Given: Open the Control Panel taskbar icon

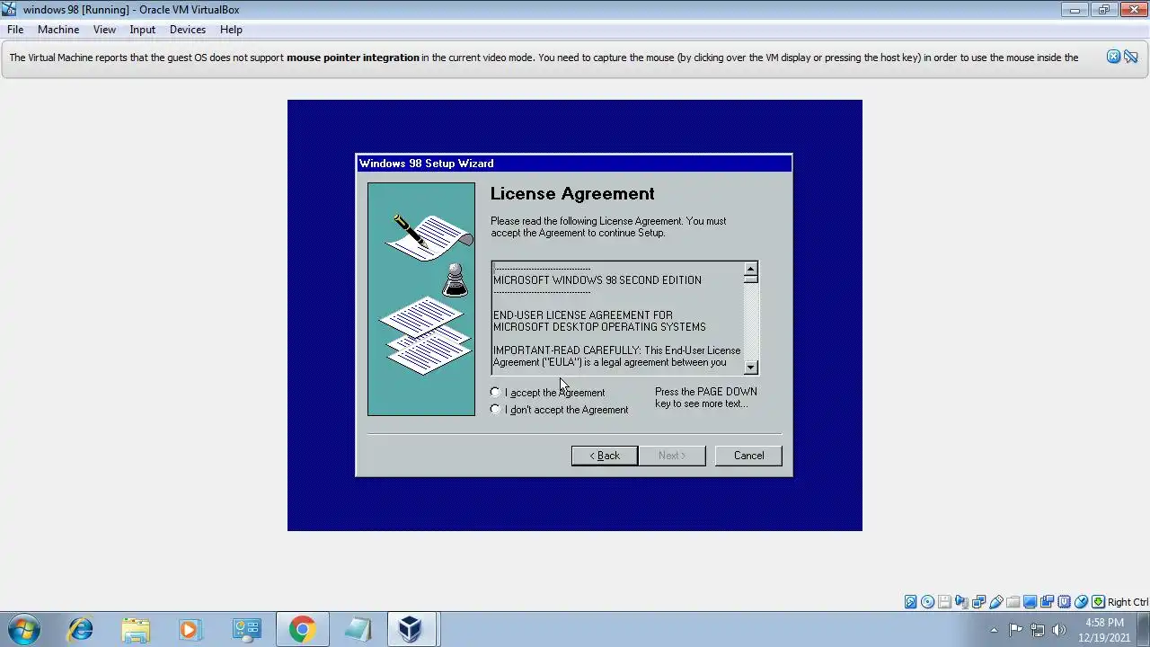Looking at the screenshot, I should click(245, 629).
